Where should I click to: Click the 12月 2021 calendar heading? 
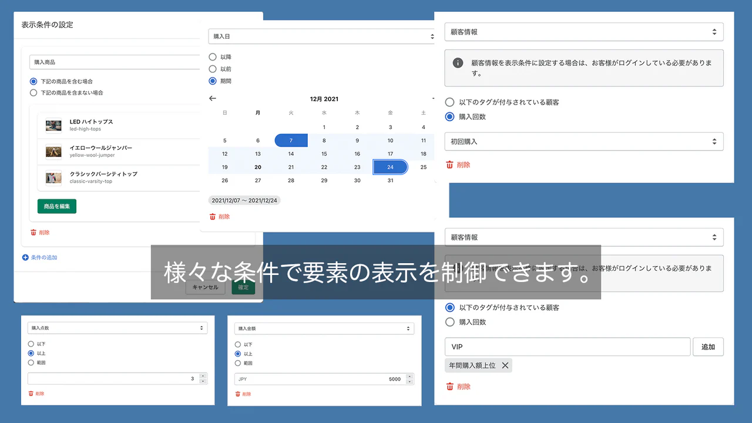324,99
